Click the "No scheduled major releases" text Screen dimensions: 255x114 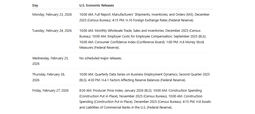100,58
